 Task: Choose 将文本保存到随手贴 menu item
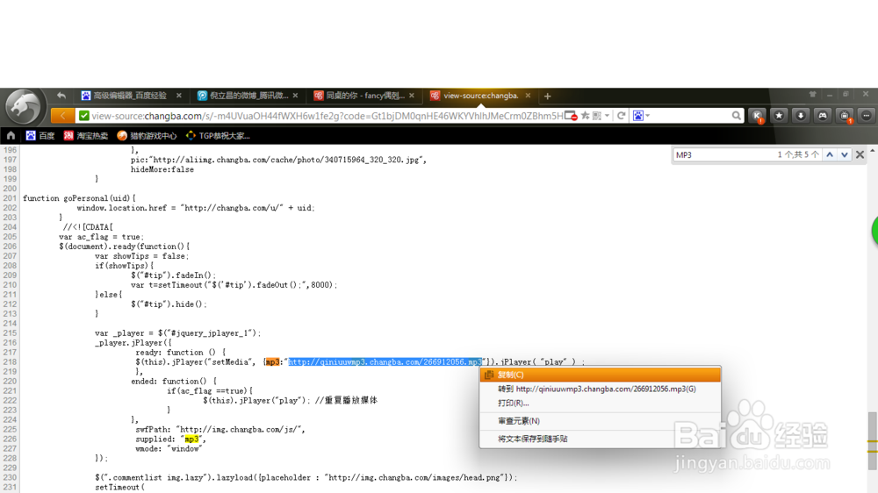point(600,439)
